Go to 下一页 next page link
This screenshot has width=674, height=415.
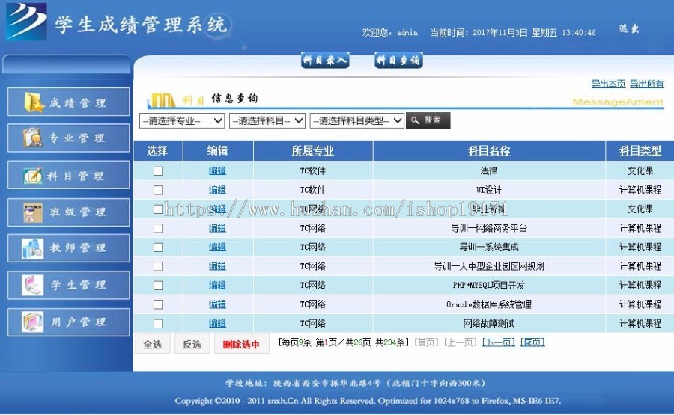click(498, 342)
